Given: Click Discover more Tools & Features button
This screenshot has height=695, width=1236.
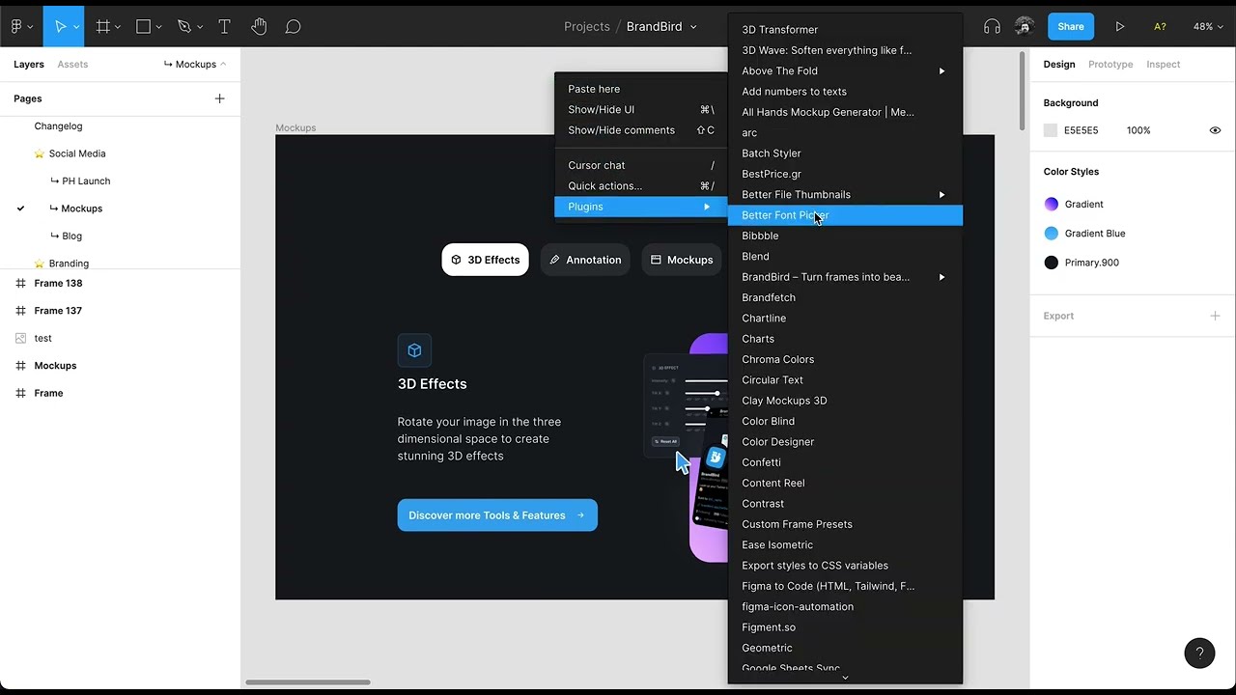Looking at the screenshot, I should click(x=497, y=515).
